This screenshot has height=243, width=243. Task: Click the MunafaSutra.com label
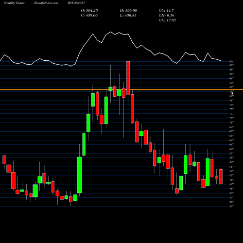click(x=46, y=3)
